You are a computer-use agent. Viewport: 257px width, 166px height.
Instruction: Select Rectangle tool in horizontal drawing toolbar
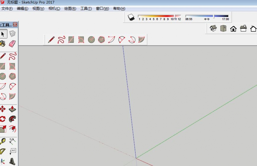(71, 40)
